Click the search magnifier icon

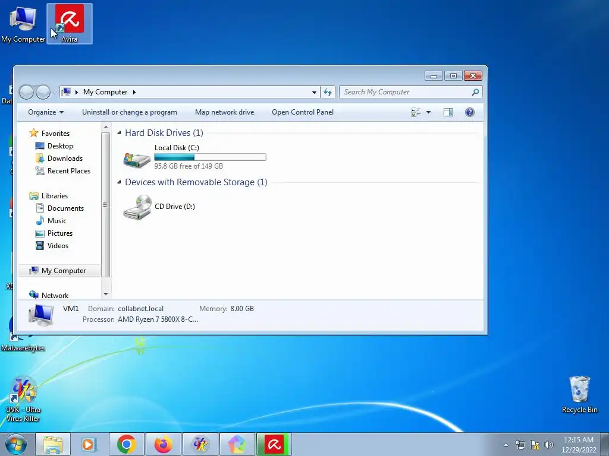(x=475, y=92)
